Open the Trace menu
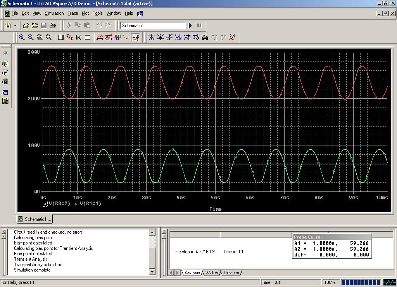This screenshot has width=397, height=287. pos(72,13)
